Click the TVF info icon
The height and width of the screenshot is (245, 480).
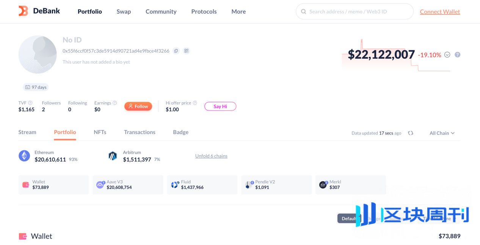click(x=30, y=103)
